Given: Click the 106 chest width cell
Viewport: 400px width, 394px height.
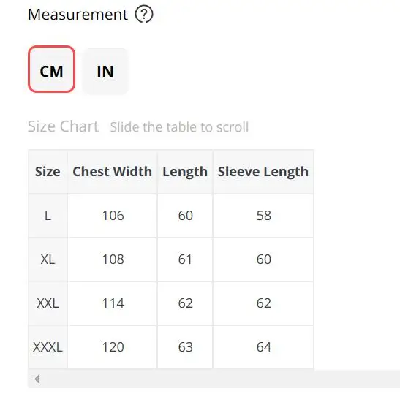Looking at the screenshot, I should coord(113,216).
